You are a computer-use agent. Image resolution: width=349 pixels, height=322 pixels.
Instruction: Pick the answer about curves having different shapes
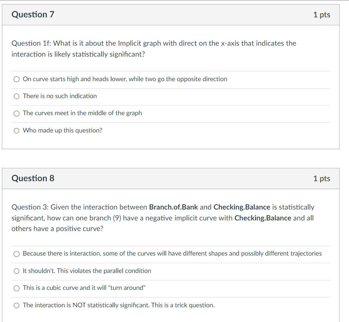[17, 254]
